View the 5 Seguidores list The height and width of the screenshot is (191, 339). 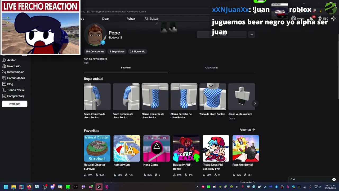pyautogui.click(x=117, y=51)
